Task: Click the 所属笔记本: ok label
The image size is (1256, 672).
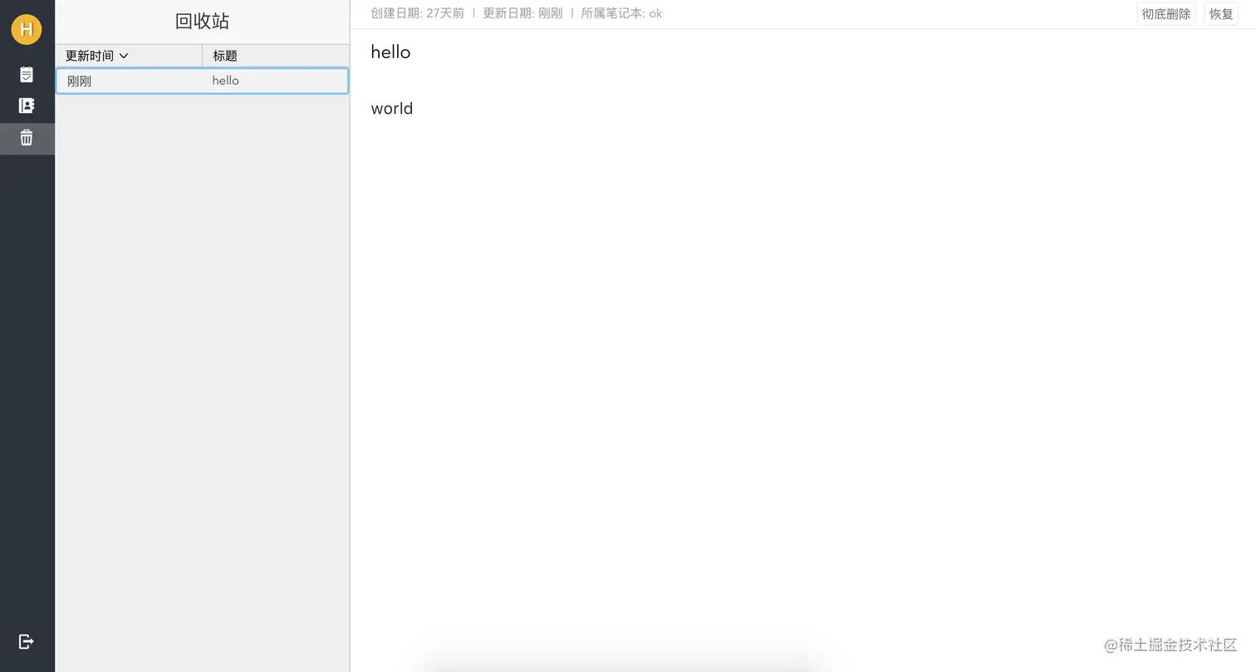Action: point(621,13)
